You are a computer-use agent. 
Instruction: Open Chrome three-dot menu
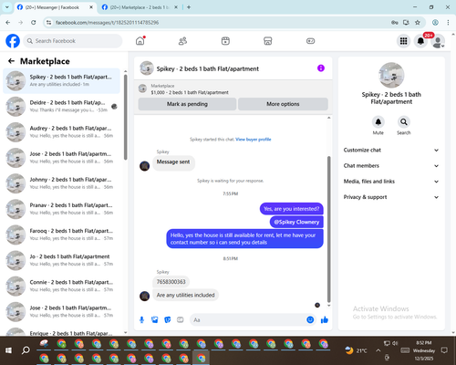(x=448, y=23)
